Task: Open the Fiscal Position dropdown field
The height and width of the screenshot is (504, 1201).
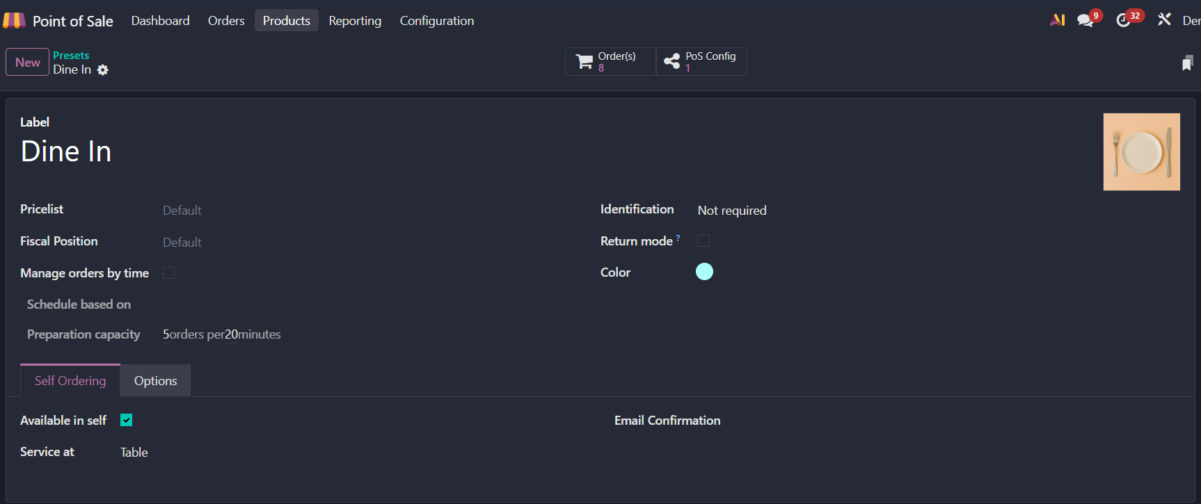Action: coord(278,242)
